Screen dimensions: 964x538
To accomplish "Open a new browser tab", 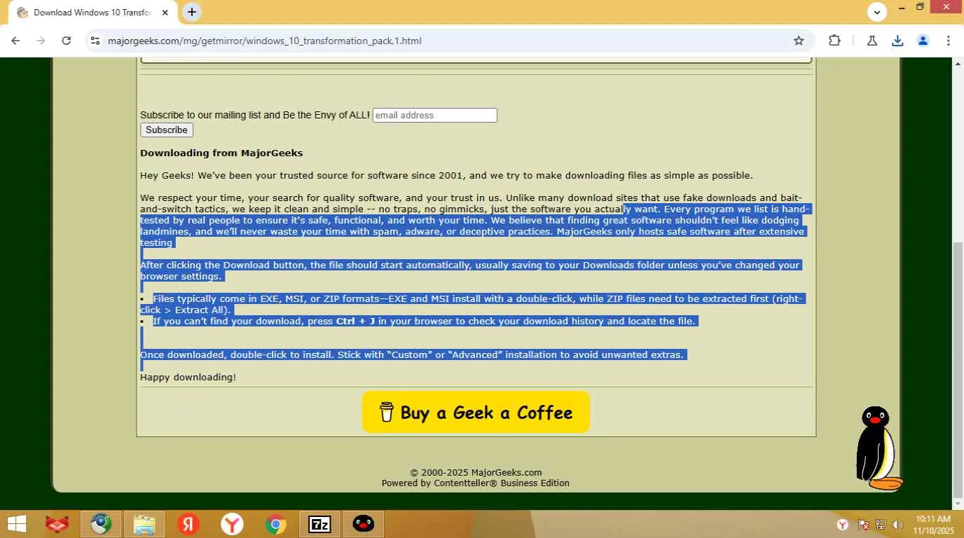I will tap(192, 12).
